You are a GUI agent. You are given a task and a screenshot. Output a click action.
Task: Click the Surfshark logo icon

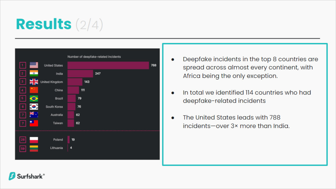click(12, 176)
